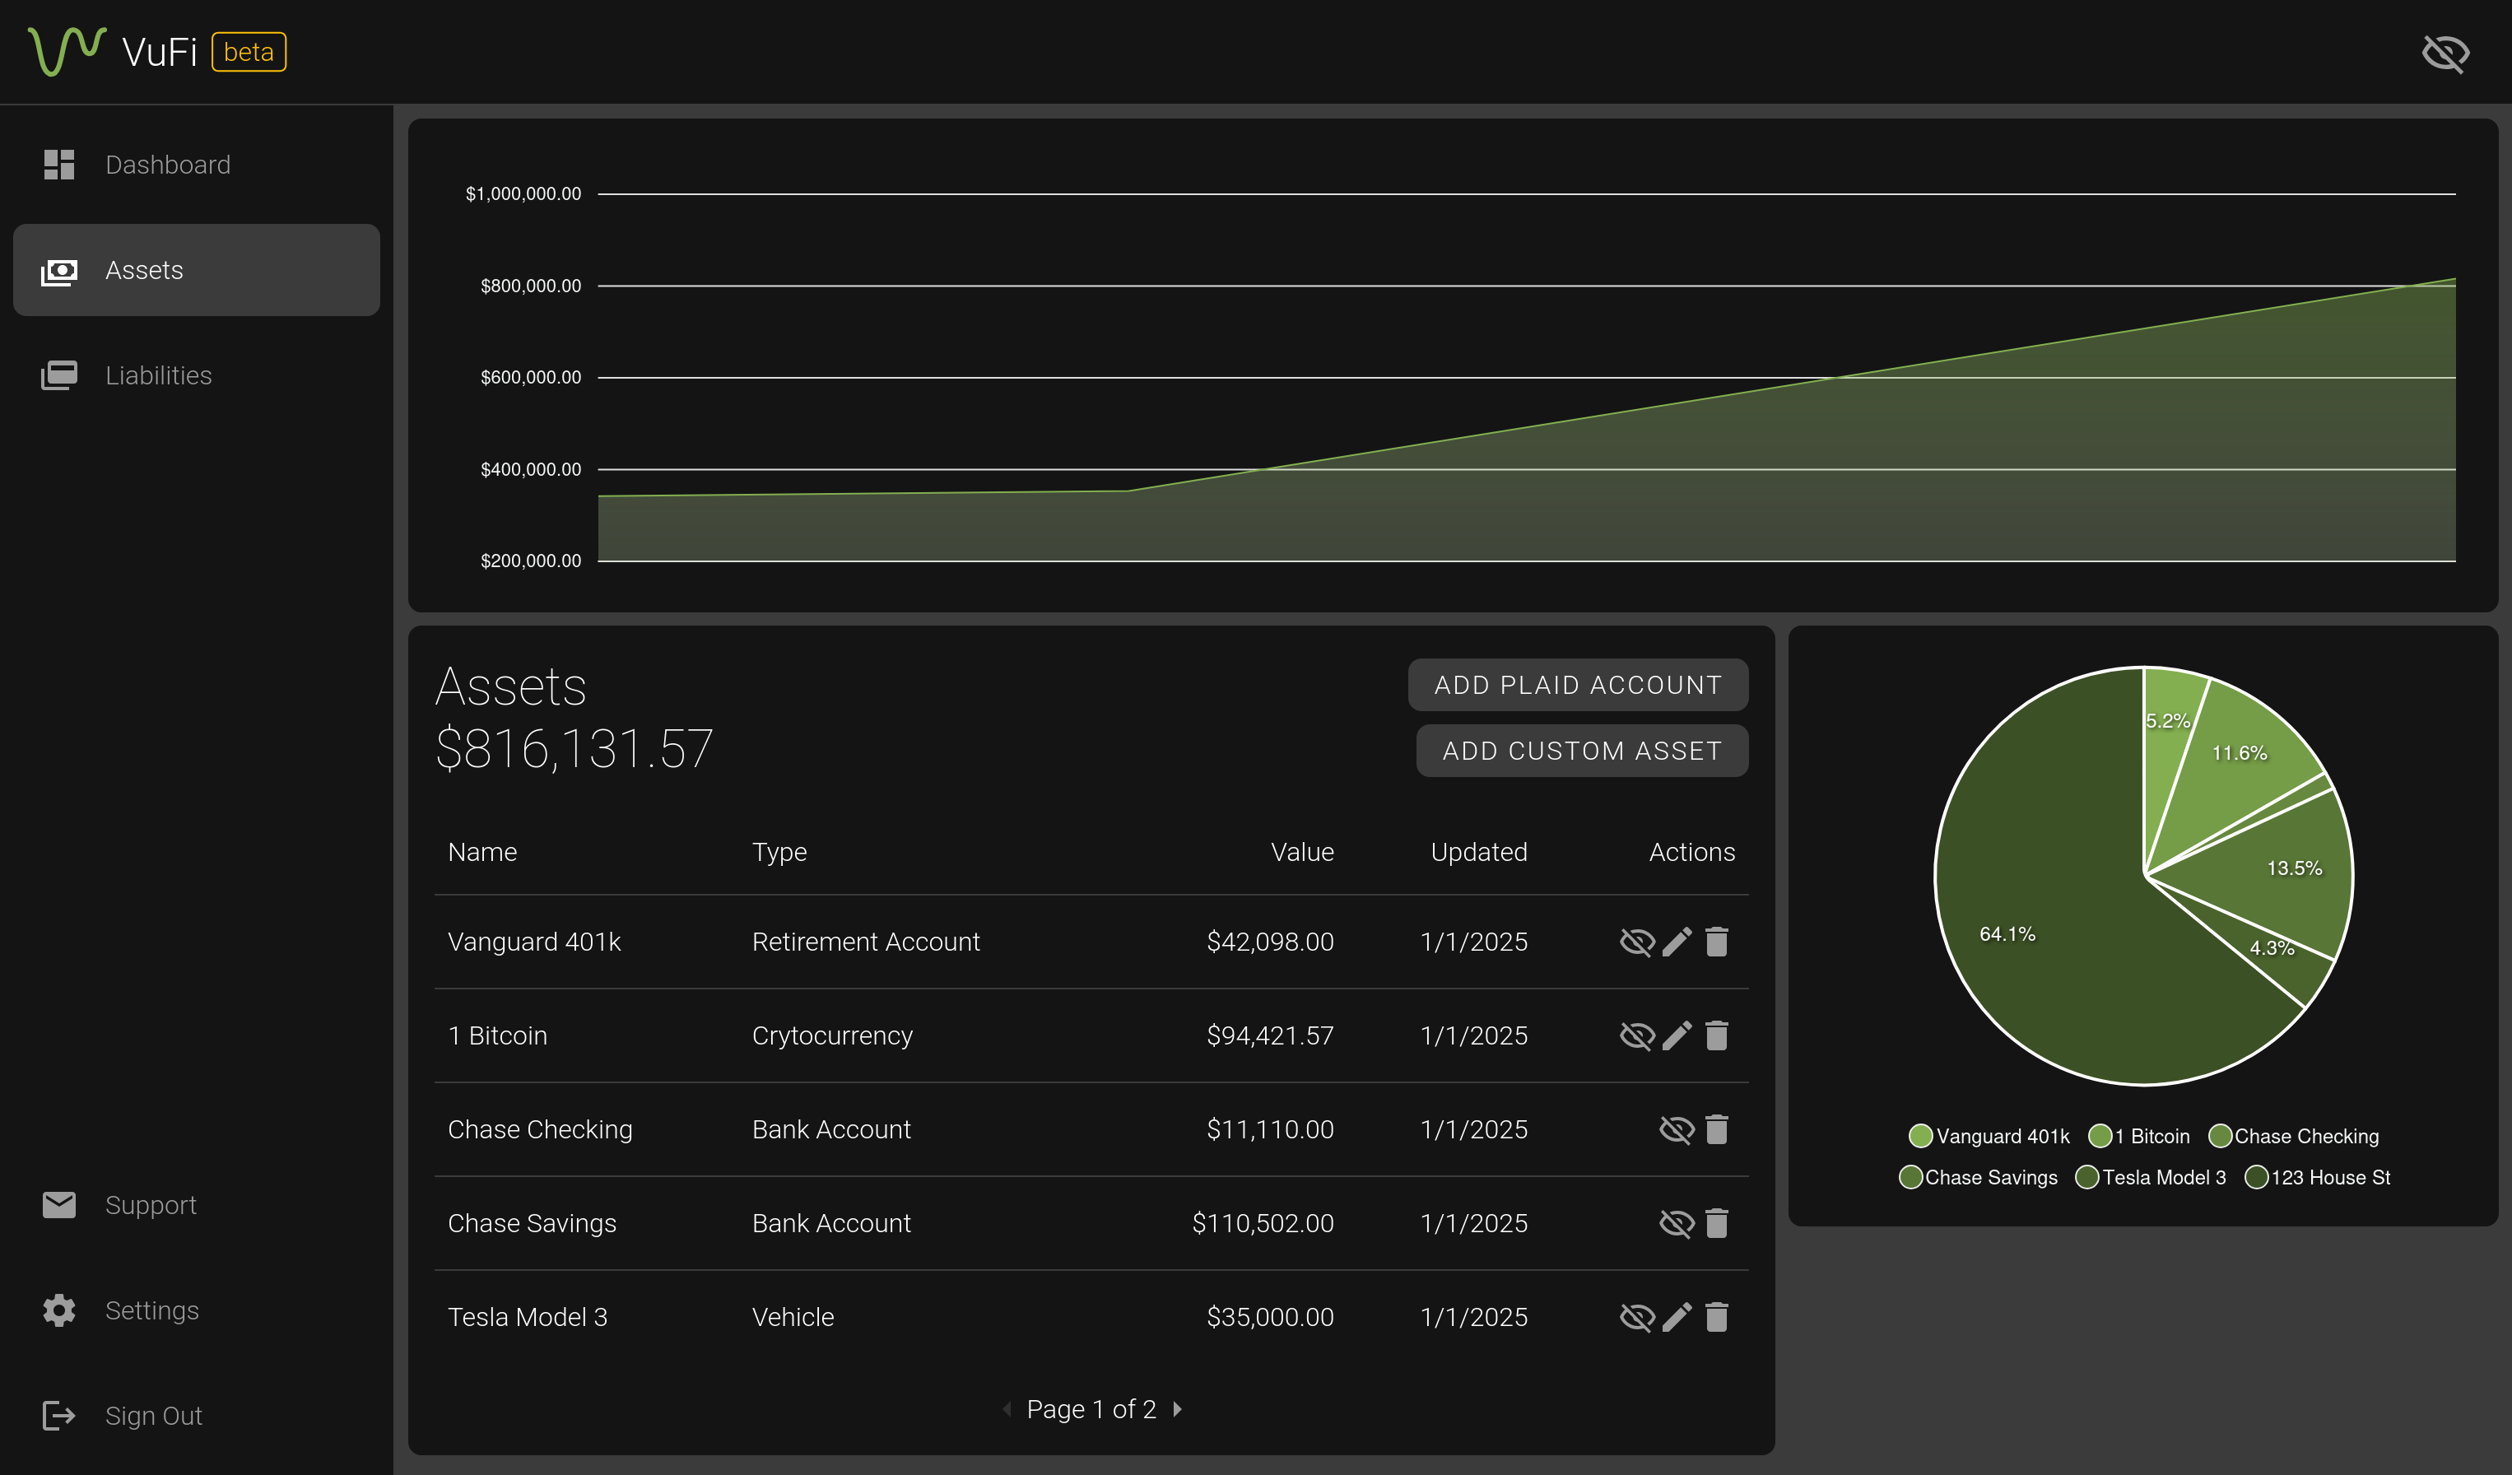
Task: Hide the Vanguard 401k asset value
Action: tap(1637, 942)
